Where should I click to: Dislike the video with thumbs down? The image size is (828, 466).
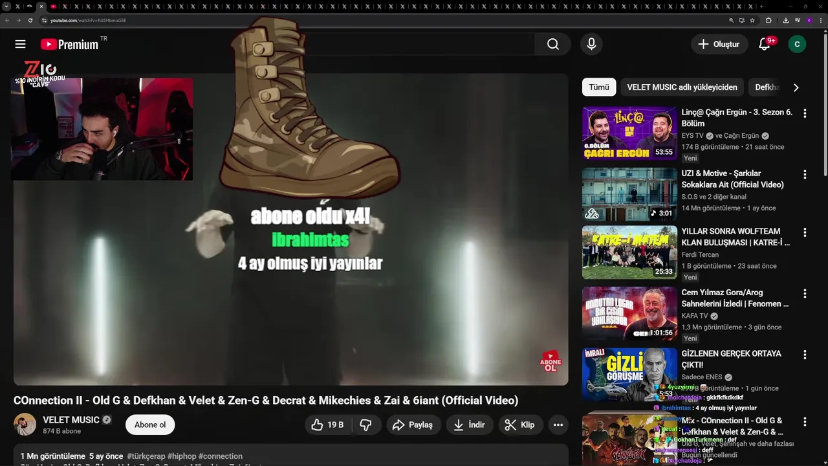point(366,425)
